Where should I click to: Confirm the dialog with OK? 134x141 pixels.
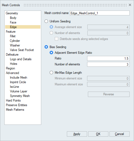point(98,134)
